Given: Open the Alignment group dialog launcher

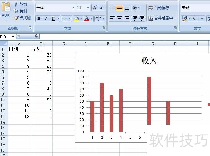Looking at the screenshot, I should [x=175, y=28].
